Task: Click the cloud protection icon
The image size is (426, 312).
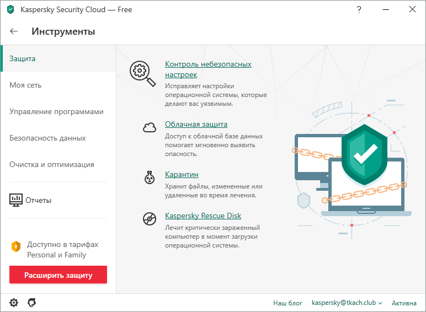Action: (150, 127)
